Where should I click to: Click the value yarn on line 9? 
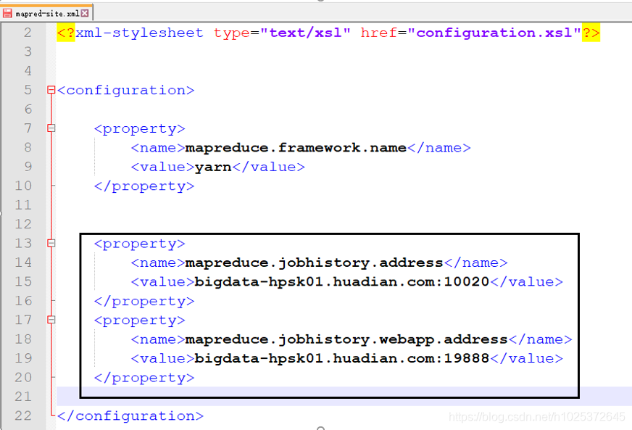(213, 167)
